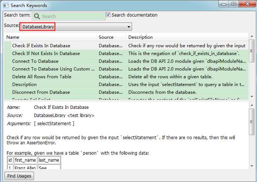257x182 pixels.
Task: Click the Source dropdown arrow
Action: click(129, 27)
